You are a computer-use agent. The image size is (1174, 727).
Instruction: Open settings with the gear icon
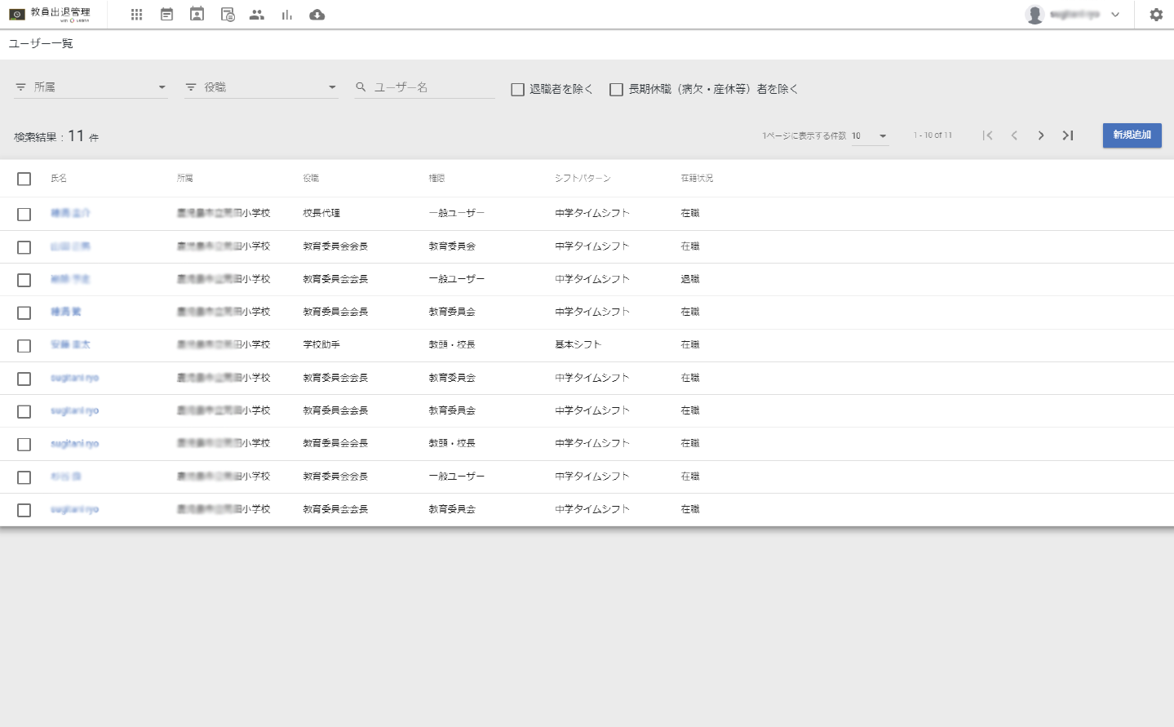[x=1156, y=15]
